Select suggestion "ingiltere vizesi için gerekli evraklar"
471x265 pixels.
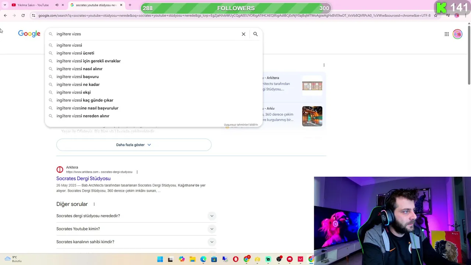[x=154, y=61]
